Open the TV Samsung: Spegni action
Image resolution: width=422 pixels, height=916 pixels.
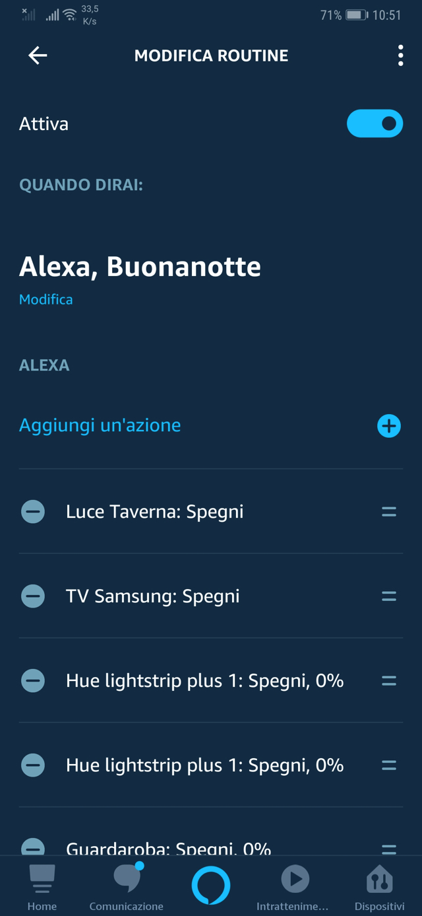(153, 596)
